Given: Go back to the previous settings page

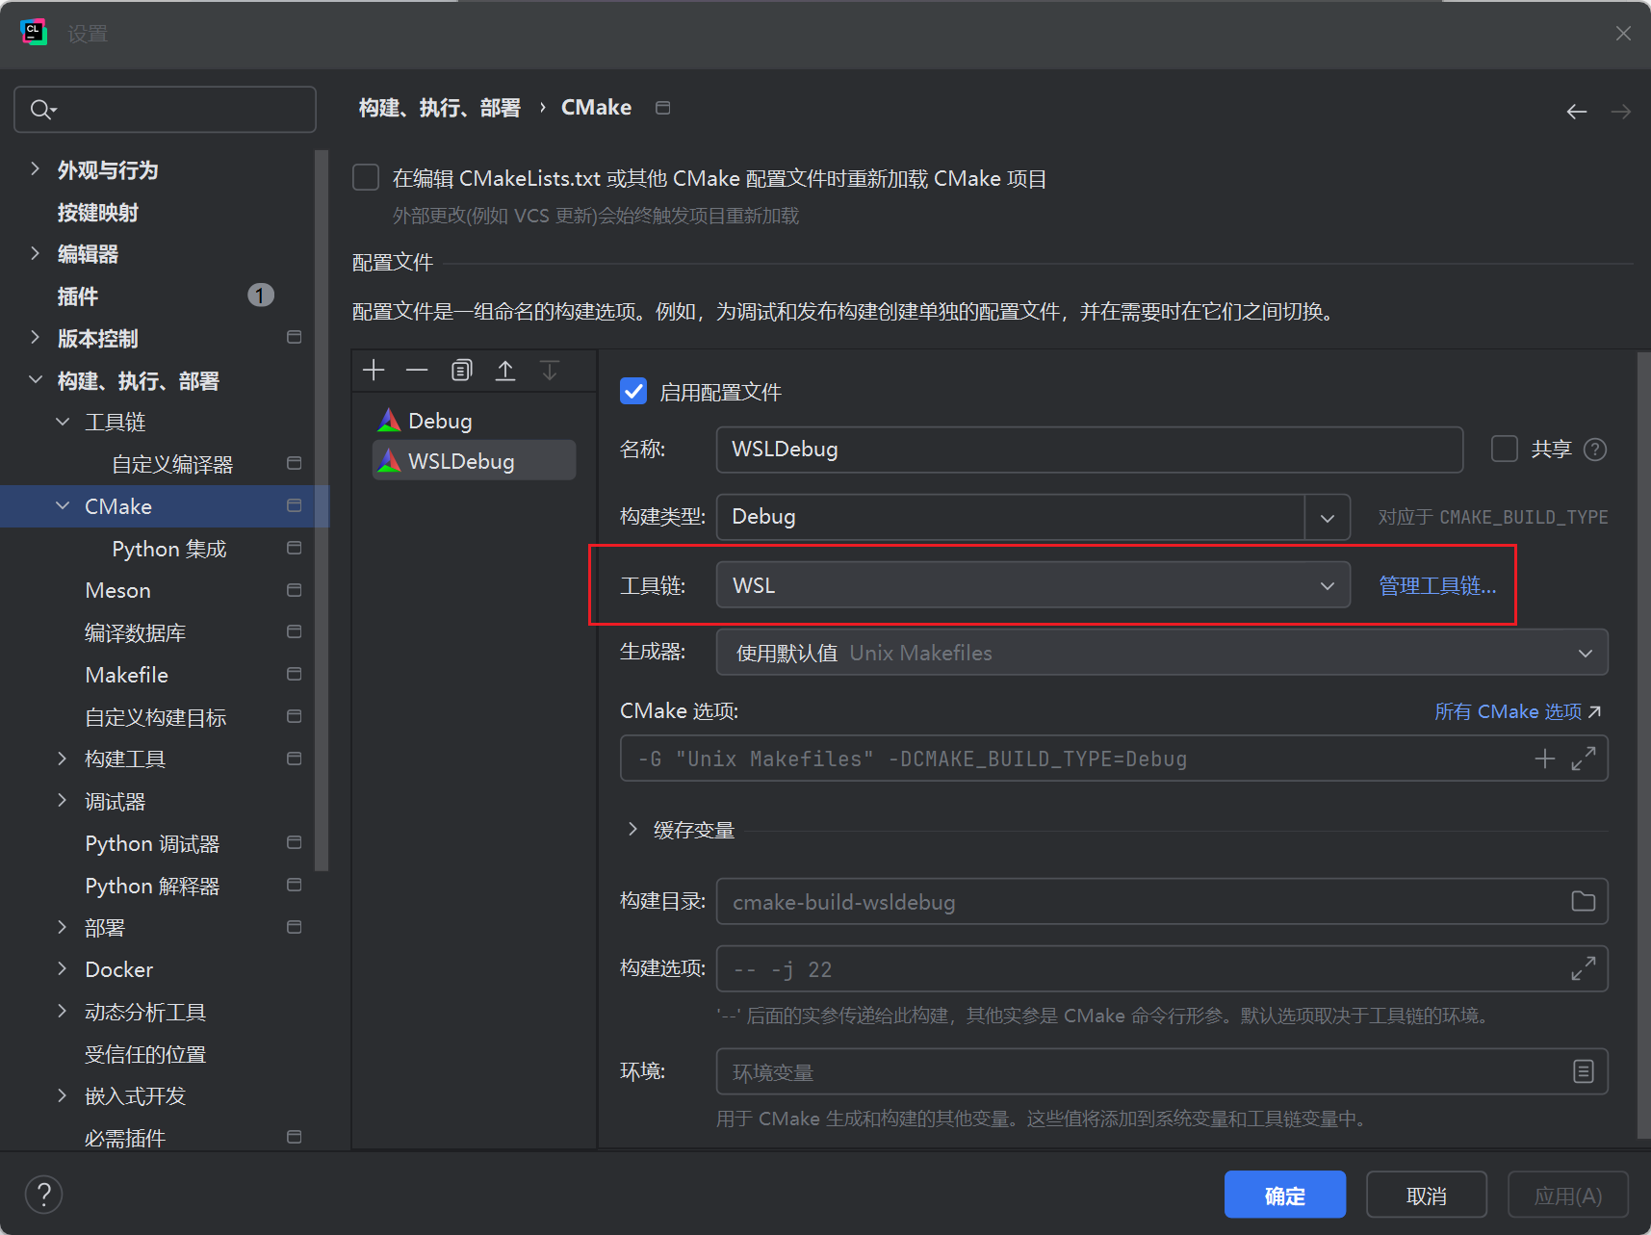Looking at the screenshot, I should [1577, 112].
